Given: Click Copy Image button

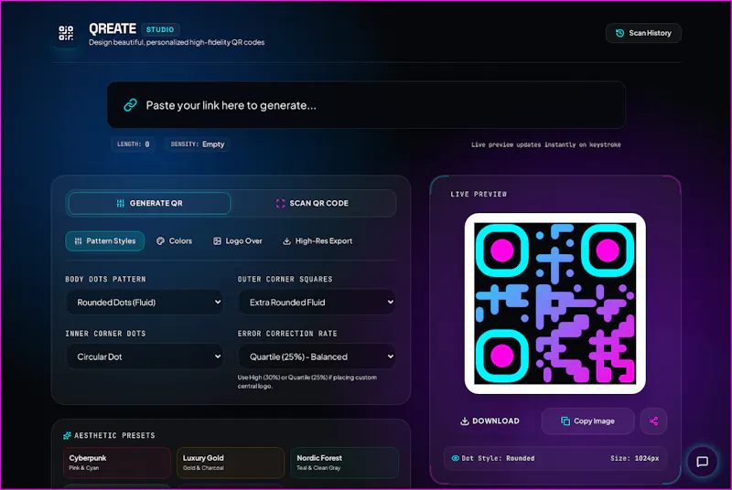Looking at the screenshot, I should [x=587, y=421].
